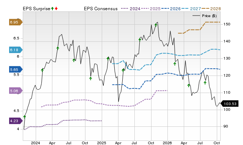Select the EPS surprise arrow around February 2026
This screenshot has height=145, width=243.
(175, 64)
